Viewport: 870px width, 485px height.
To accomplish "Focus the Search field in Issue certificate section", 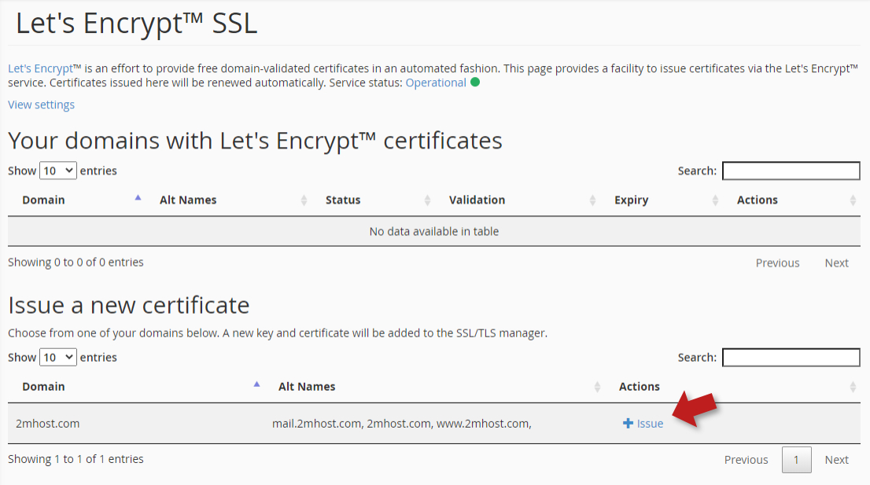I will click(791, 358).
